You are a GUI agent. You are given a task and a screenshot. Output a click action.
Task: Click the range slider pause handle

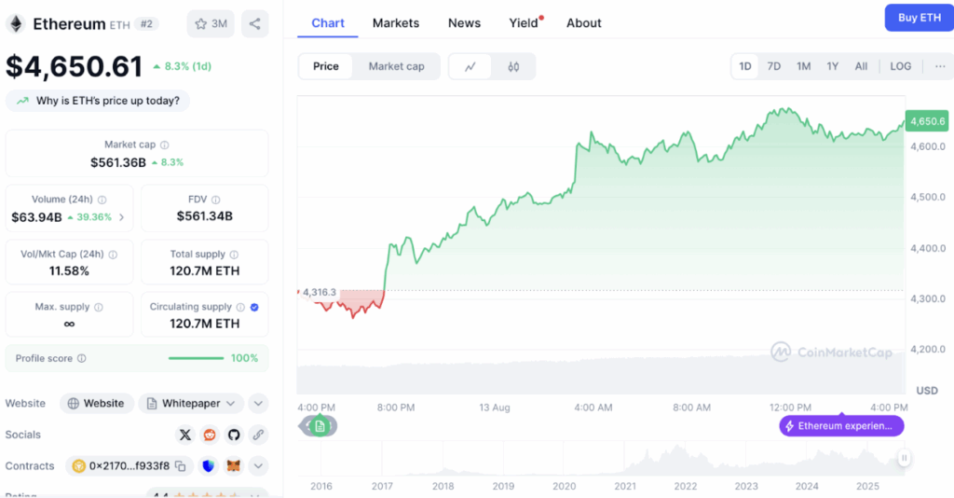click(x=904, y=458)
